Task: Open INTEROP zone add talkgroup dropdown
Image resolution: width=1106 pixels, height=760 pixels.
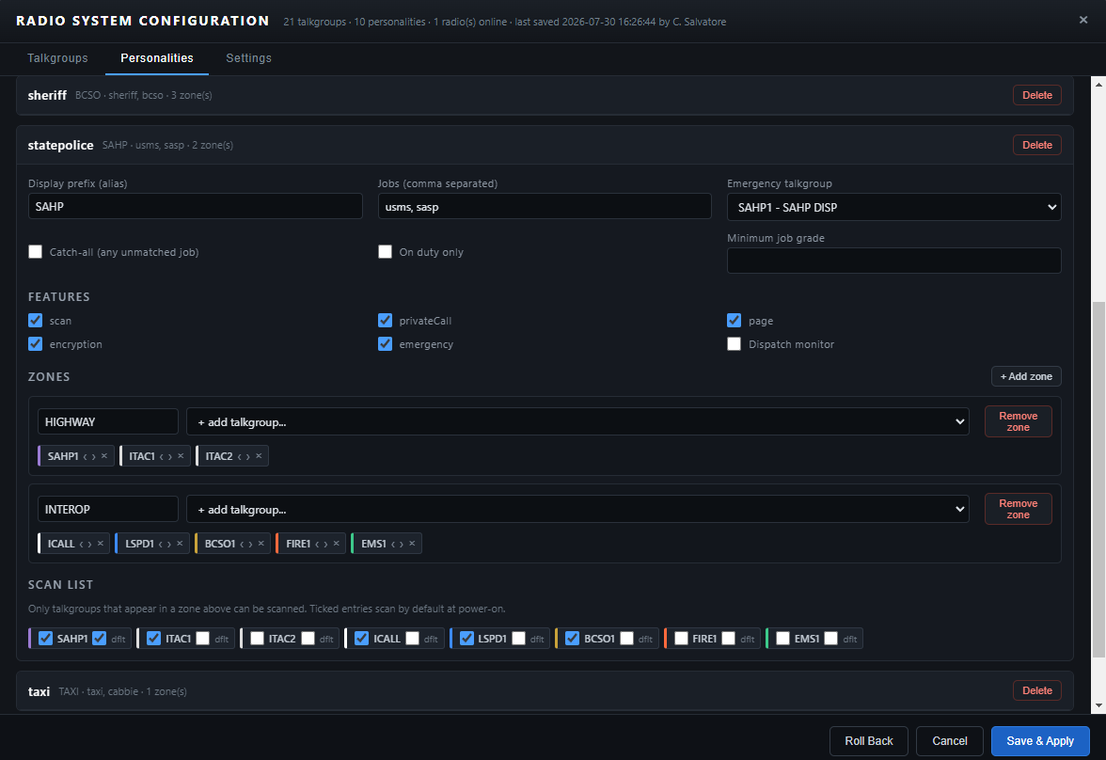Action: pos(577,509)
